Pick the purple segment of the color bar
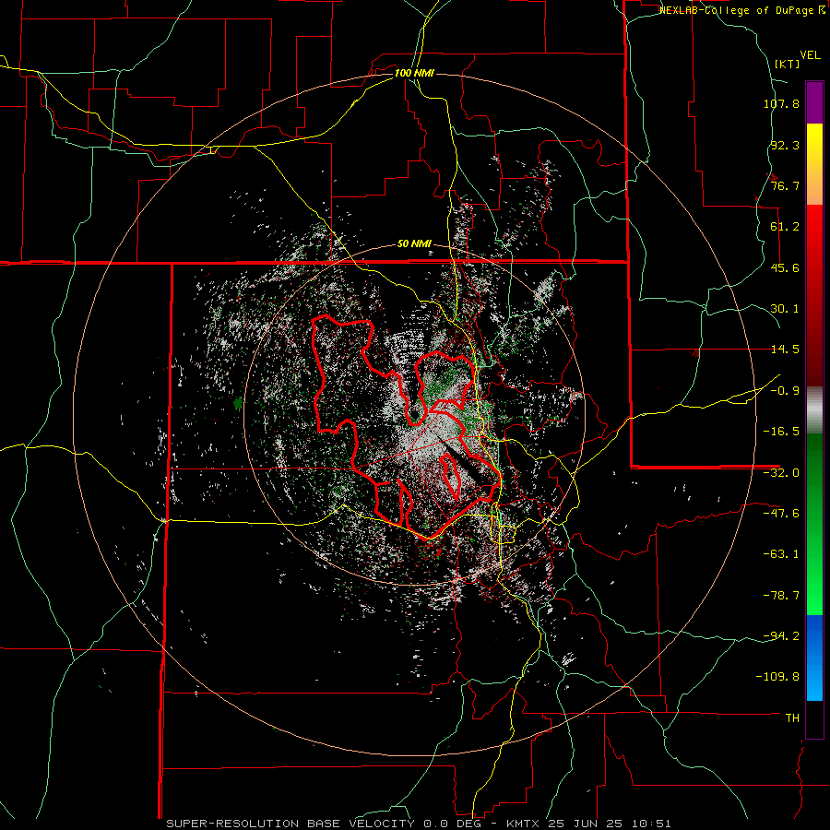Screen dimensions: 830x830 point(814,103)
